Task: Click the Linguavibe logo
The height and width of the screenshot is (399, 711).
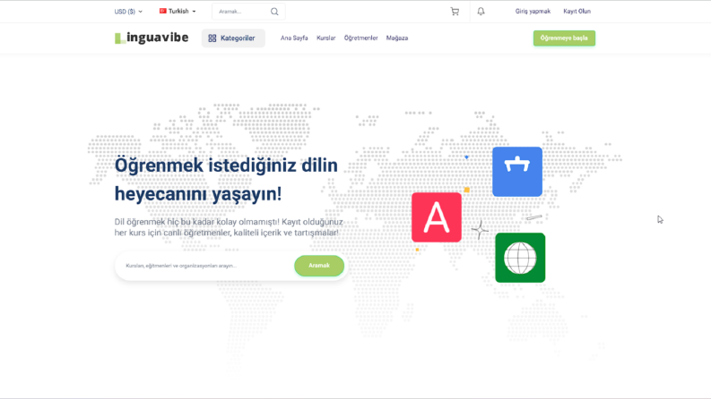Action: tap(152, 38)
